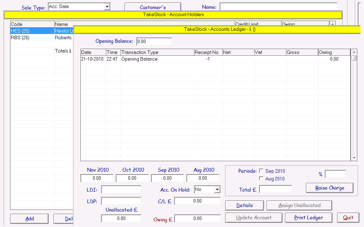Click the Hestor name cell
The image size is (364, 227).
click(64, 31)
